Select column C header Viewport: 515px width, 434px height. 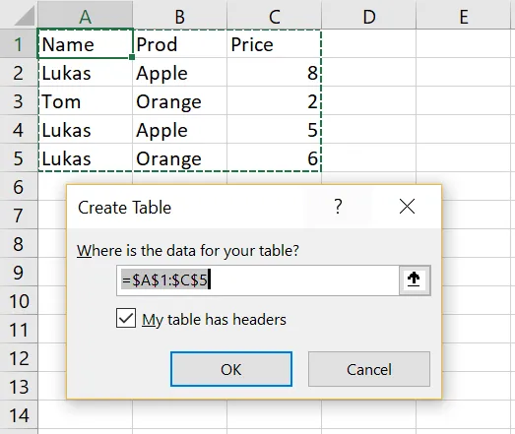[x=274, y=15]
